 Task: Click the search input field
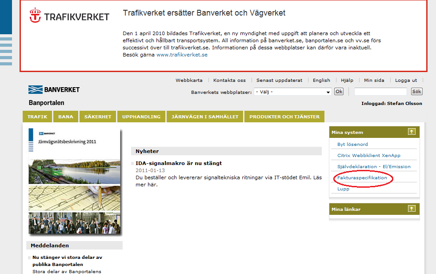coord(380,92)
